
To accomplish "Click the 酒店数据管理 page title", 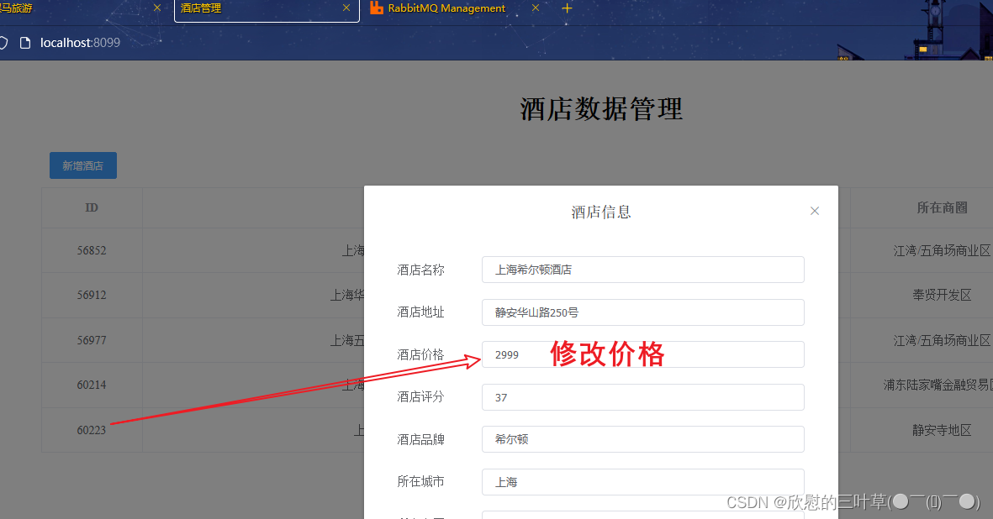I will (x=601, y=108).
